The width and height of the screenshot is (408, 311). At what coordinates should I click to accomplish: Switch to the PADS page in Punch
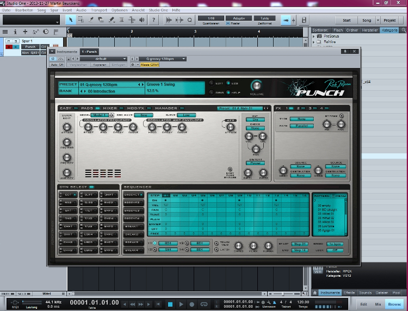(x=90, y=108)
